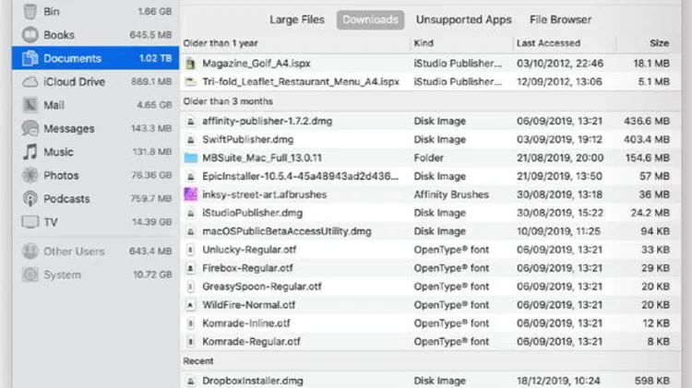Click the Older than 1 year heading

click(221, 43)
